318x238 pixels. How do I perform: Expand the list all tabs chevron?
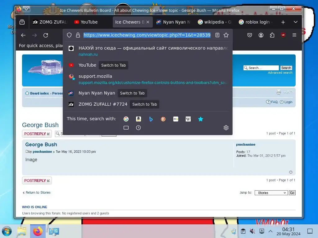[296, 22]
